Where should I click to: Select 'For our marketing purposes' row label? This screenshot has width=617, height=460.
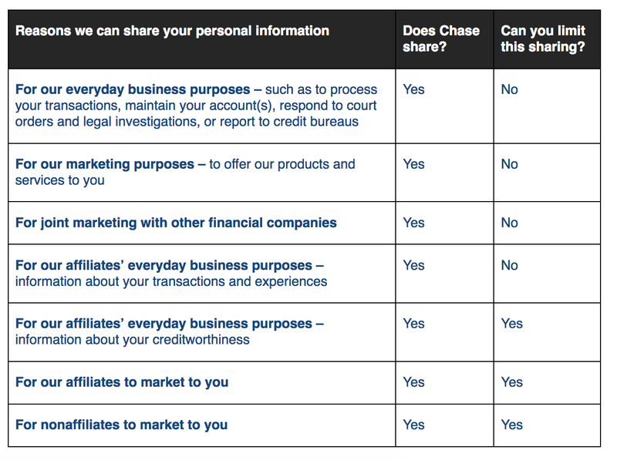[105, 164]
